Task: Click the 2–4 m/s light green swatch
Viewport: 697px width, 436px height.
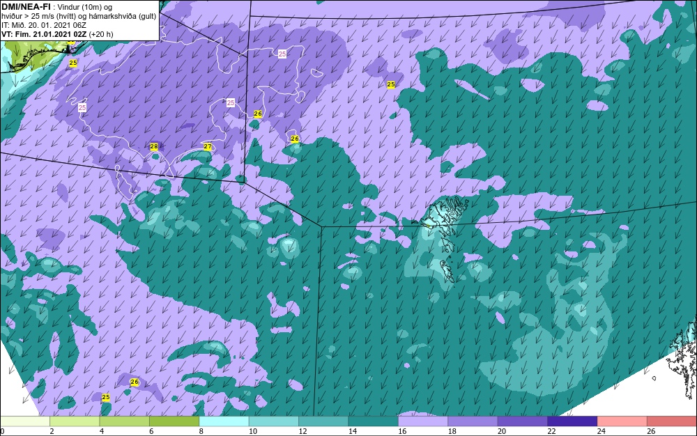Action: (x=75, y=421)
